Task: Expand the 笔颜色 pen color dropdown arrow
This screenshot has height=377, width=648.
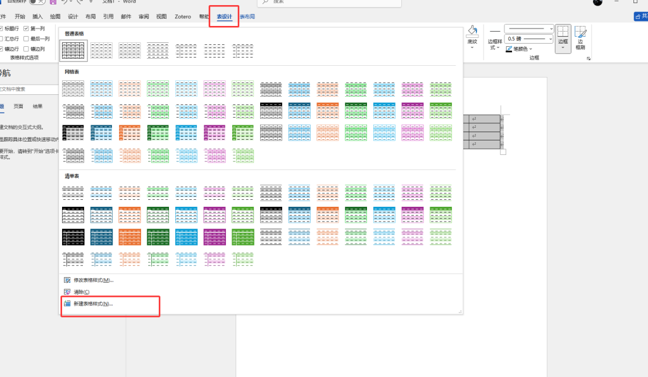Action: 530,49
